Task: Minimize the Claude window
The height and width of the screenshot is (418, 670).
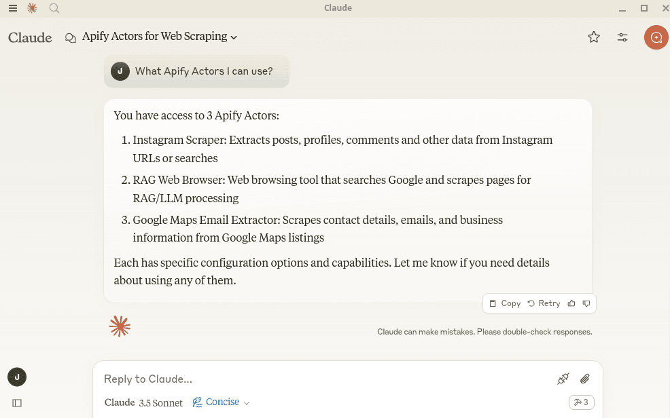Action: [622, 9]
